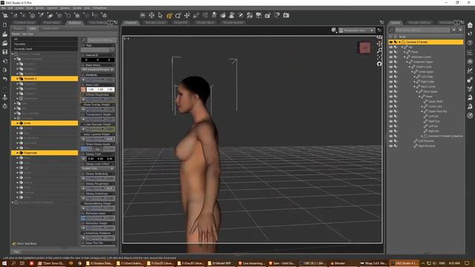Toggle visibility eye of Right Pectoral row
The width and height of the screenshot is (475, 267).
(x=391, y=146)
